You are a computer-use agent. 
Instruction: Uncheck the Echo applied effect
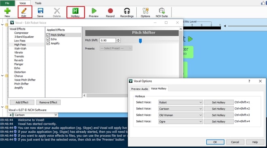point(48,39)
